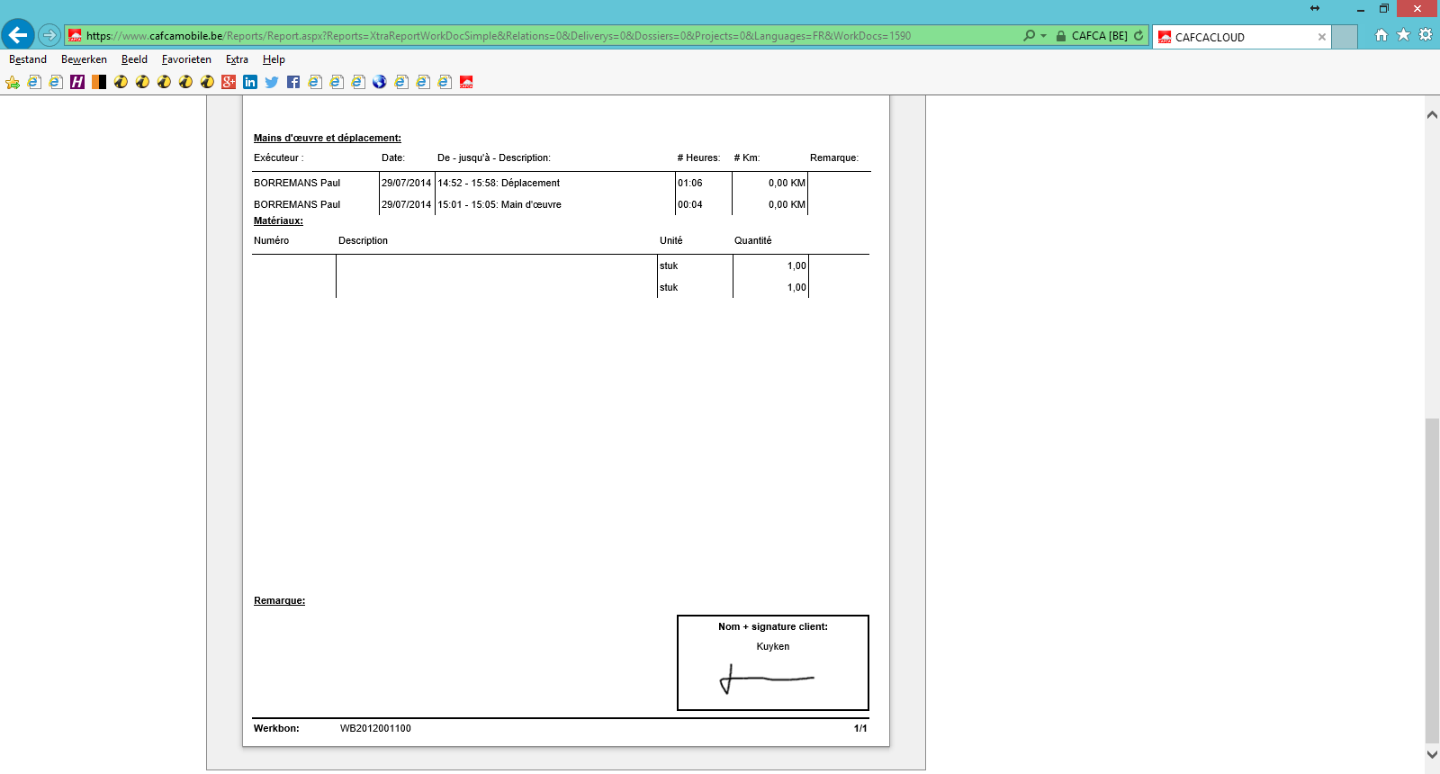The image size is (1440, 774).
Task: Click the 'Mains d'œuvre et déplacement:' heading
Action: (328, 138)
